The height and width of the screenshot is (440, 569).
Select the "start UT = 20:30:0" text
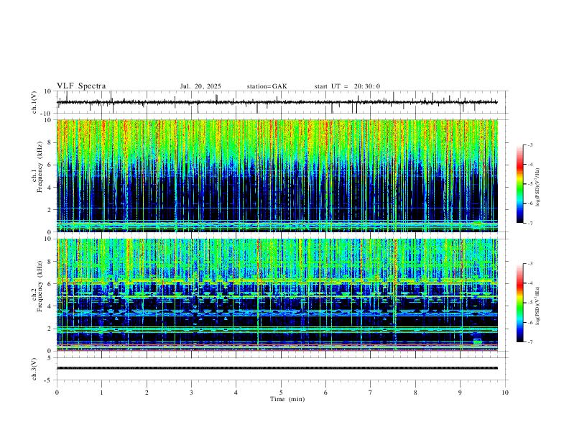[x=347, y=86]
